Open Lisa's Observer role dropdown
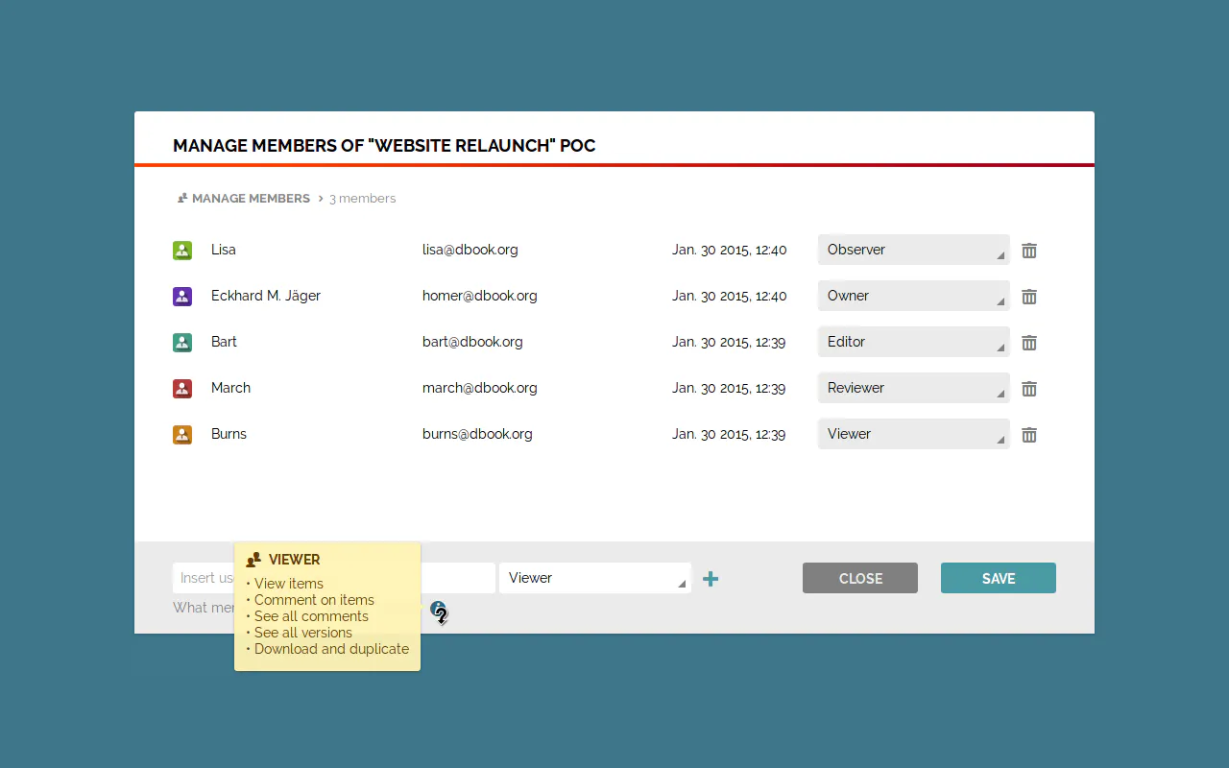1229x768 pixels. [914, 250]
